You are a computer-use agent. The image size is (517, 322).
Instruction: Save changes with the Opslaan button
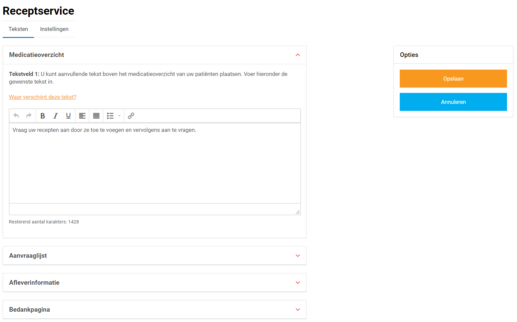(x=453, y=79)
